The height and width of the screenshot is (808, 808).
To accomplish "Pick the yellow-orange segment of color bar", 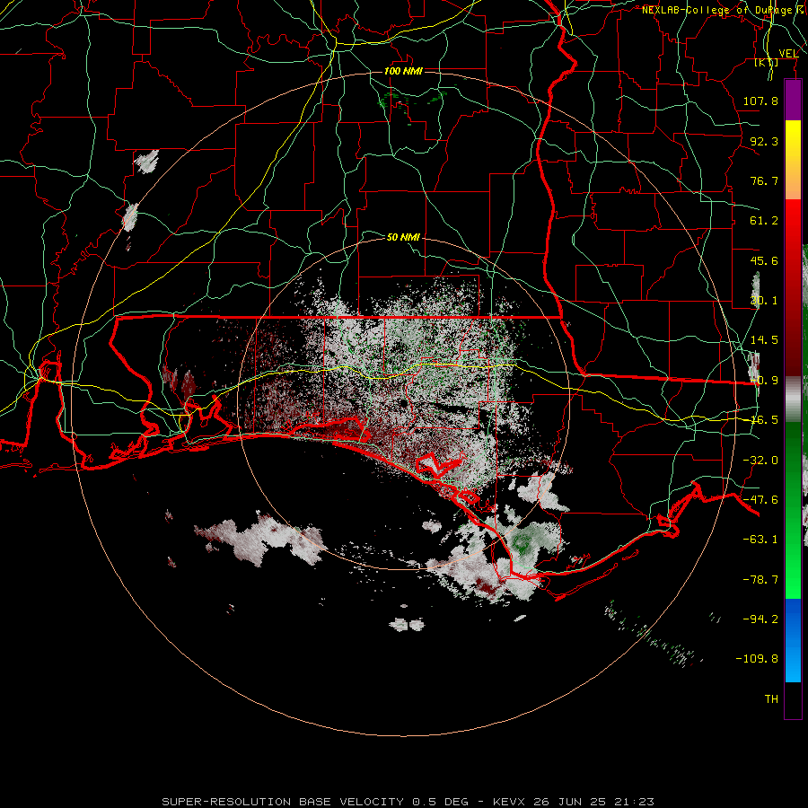I will (x=793, y=160).
